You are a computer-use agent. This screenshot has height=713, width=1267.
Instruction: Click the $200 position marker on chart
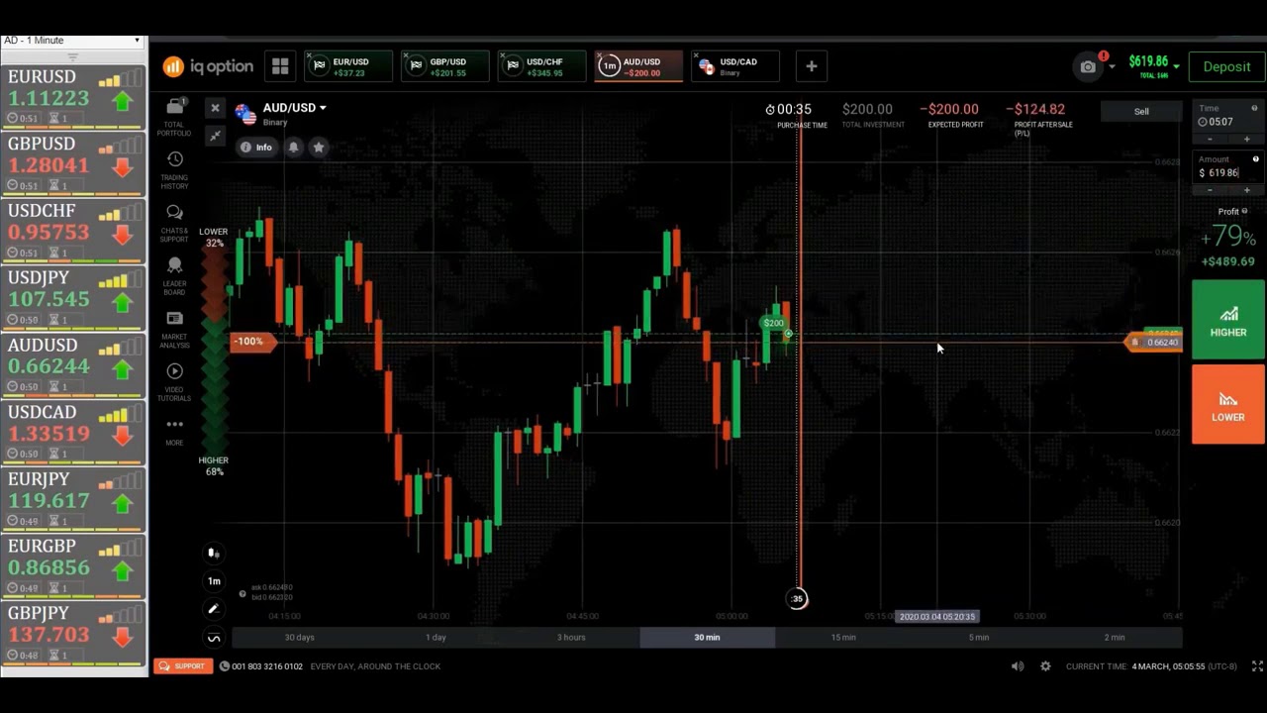pos(773,323)
